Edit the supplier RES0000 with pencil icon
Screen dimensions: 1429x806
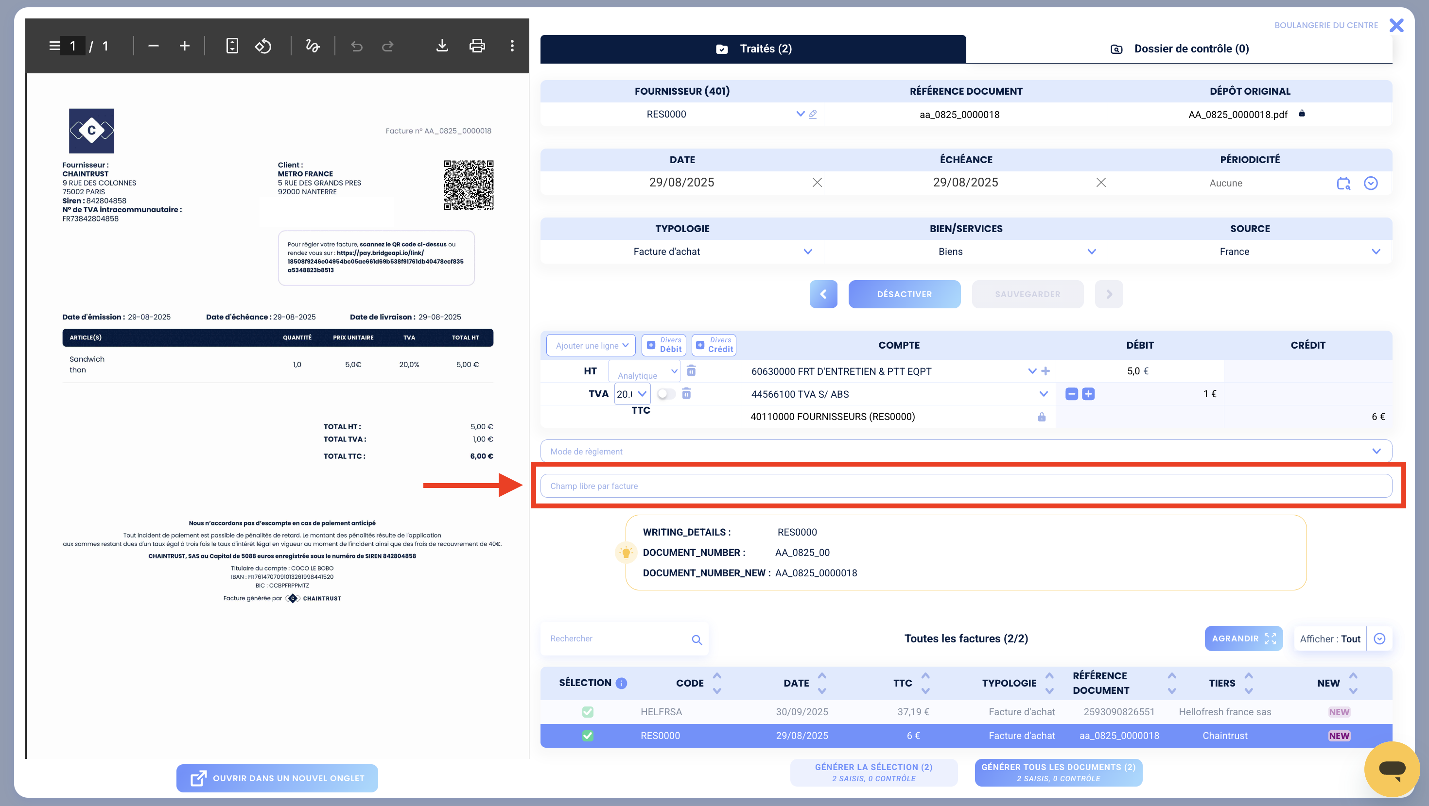(813, 114)
